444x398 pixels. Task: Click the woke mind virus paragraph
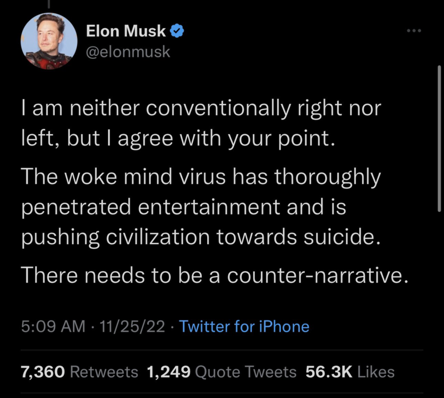point(201,206)
